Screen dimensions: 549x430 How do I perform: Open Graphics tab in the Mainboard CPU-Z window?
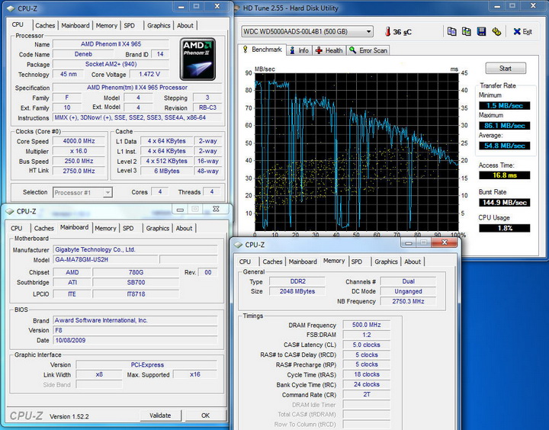click(x=157, y=228)
